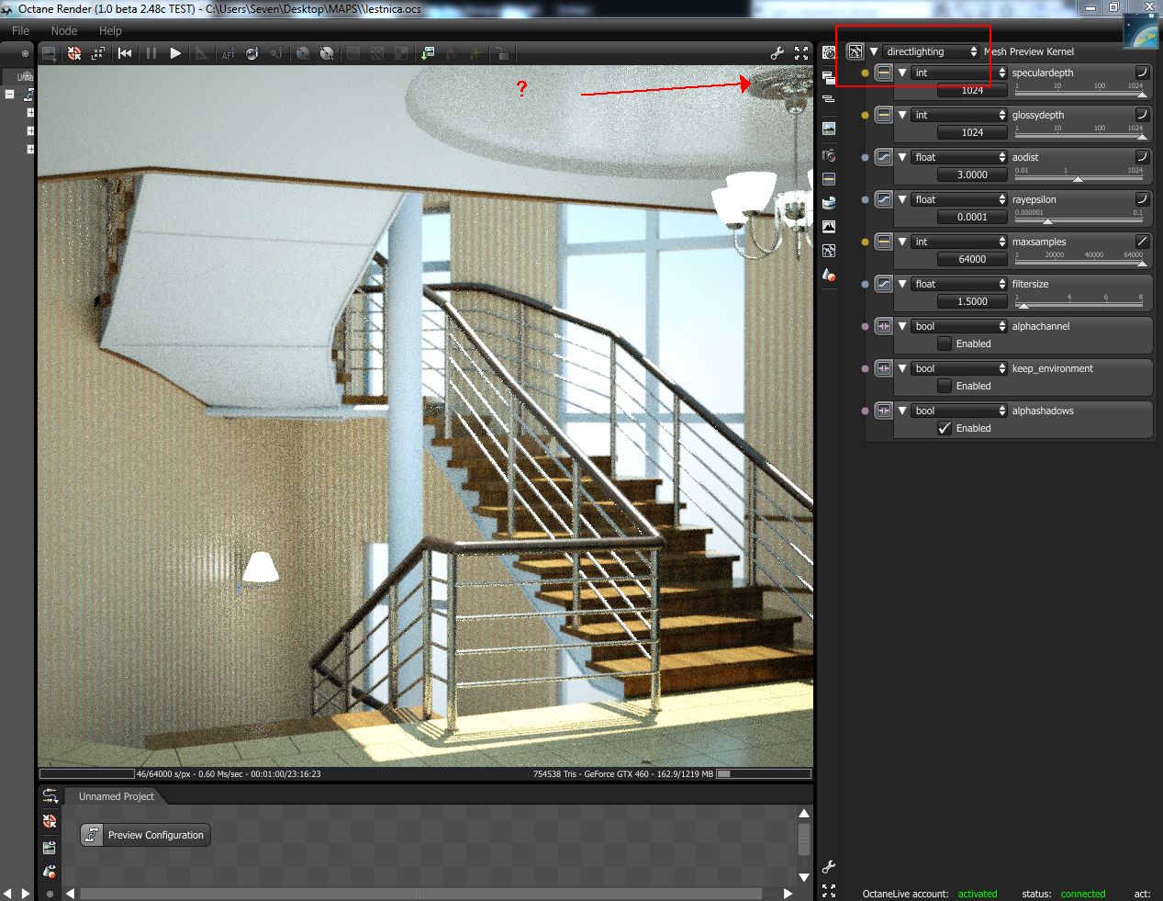Image resolution: width=1163 pixels, height=901 pixels.
Task: Click the wrench settings icon above the viewport
Action: coord(777,53)
